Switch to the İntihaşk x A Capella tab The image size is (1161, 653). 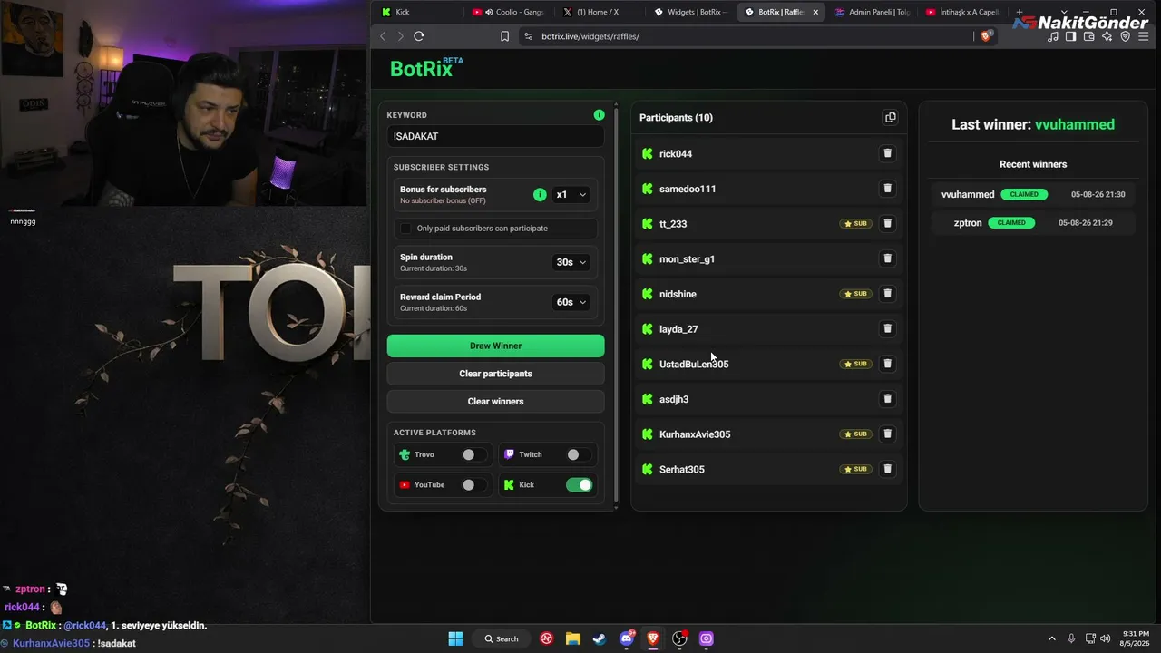coord(962,12)
